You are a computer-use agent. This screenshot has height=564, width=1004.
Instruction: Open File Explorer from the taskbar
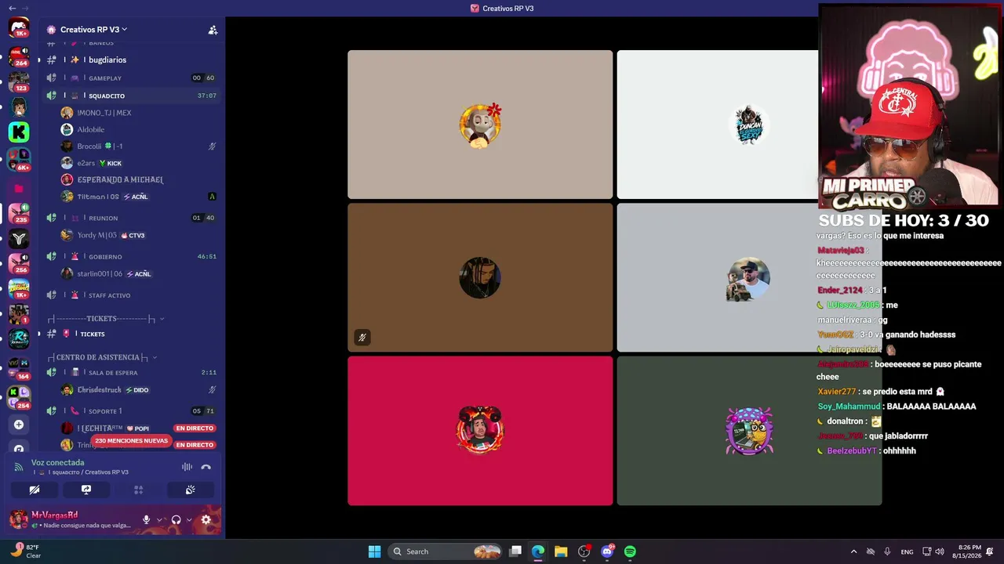(x=561, y=551)
